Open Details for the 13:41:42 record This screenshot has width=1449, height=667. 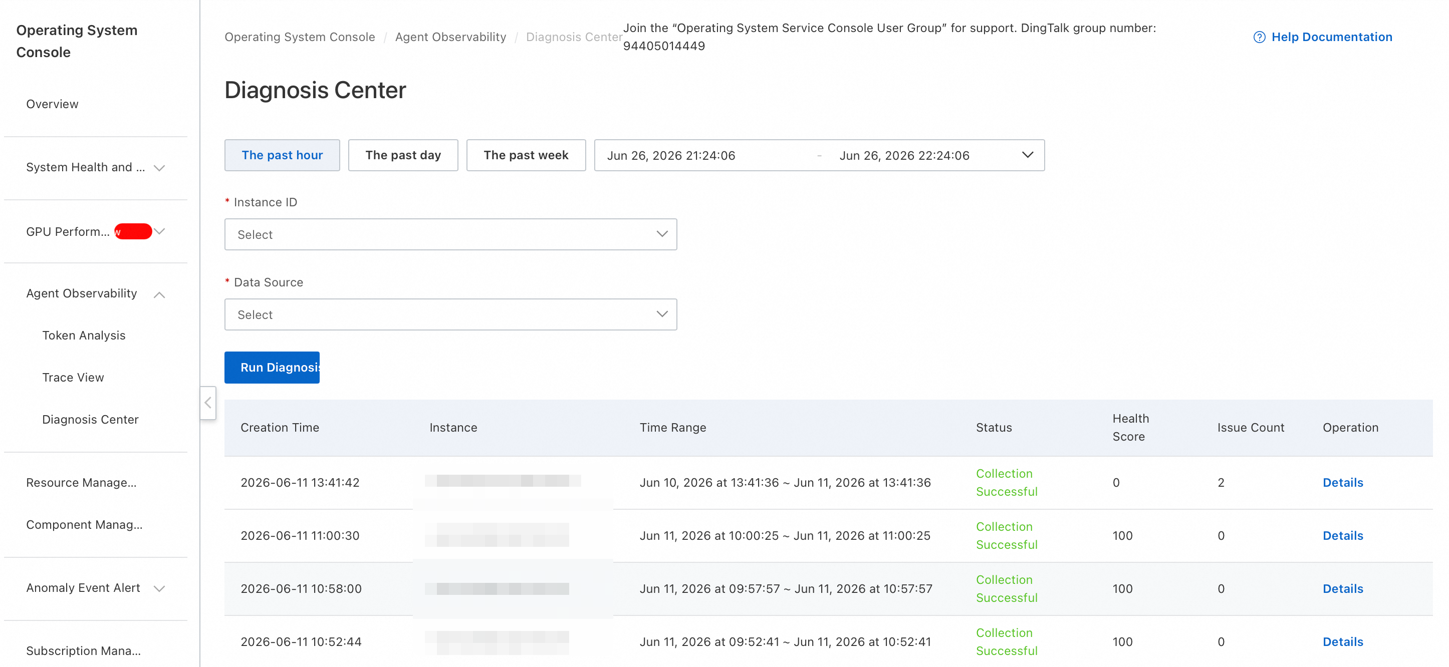(1343, 483)
